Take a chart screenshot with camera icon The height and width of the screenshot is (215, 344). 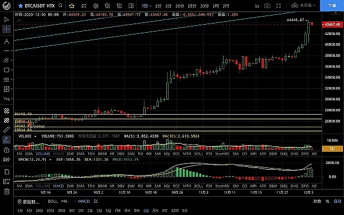267,6
